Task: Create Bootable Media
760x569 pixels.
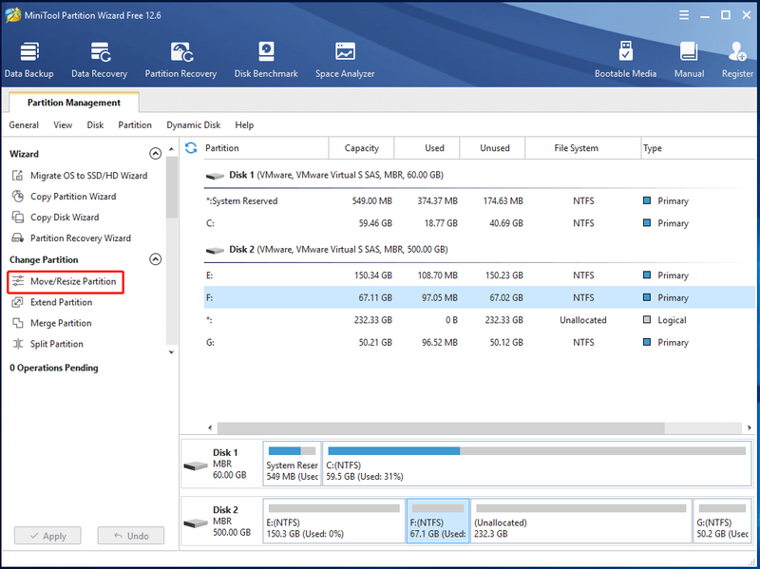Action: pos(625,60)
